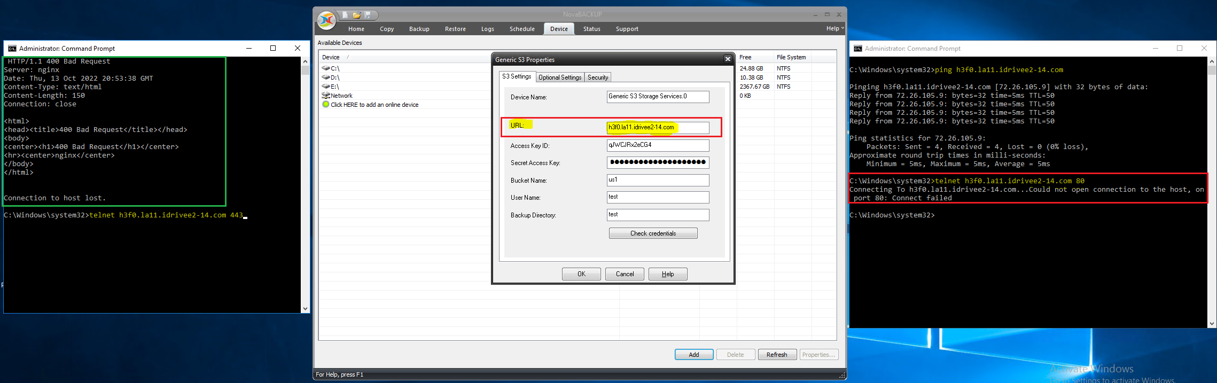This screenshot has height=383, width=1217.
Task: Click 'Connection to host lost.' text
Action: pyautogui.click(x=54, y=198)
